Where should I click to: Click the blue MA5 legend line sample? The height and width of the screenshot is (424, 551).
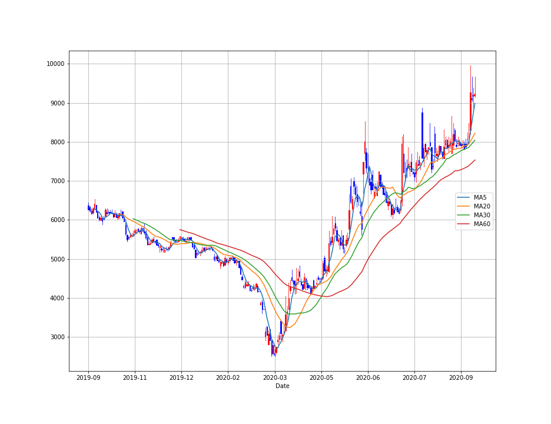pyautogui.click(x=464, y=198)
